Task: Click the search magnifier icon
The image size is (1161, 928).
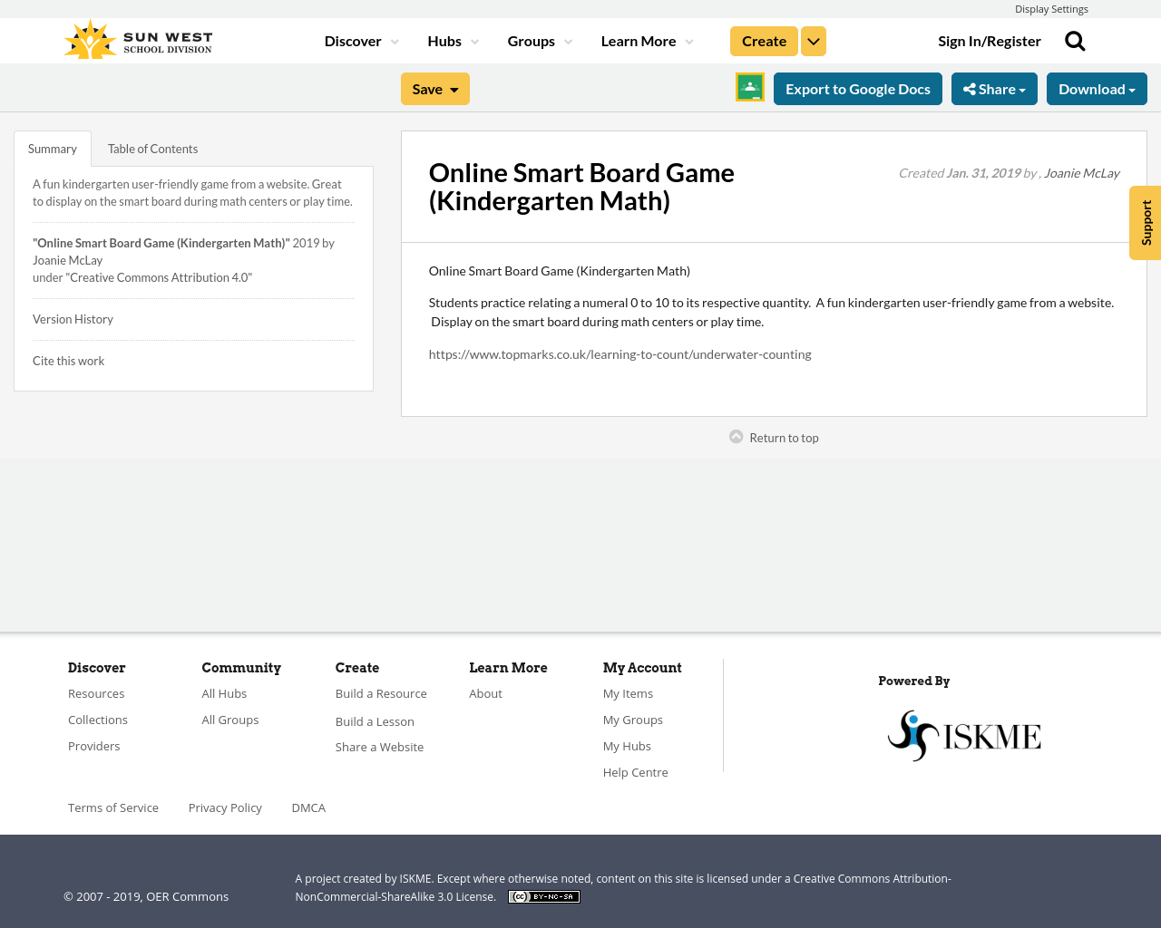Action: pyautogui.click(x=1075, y=41)
